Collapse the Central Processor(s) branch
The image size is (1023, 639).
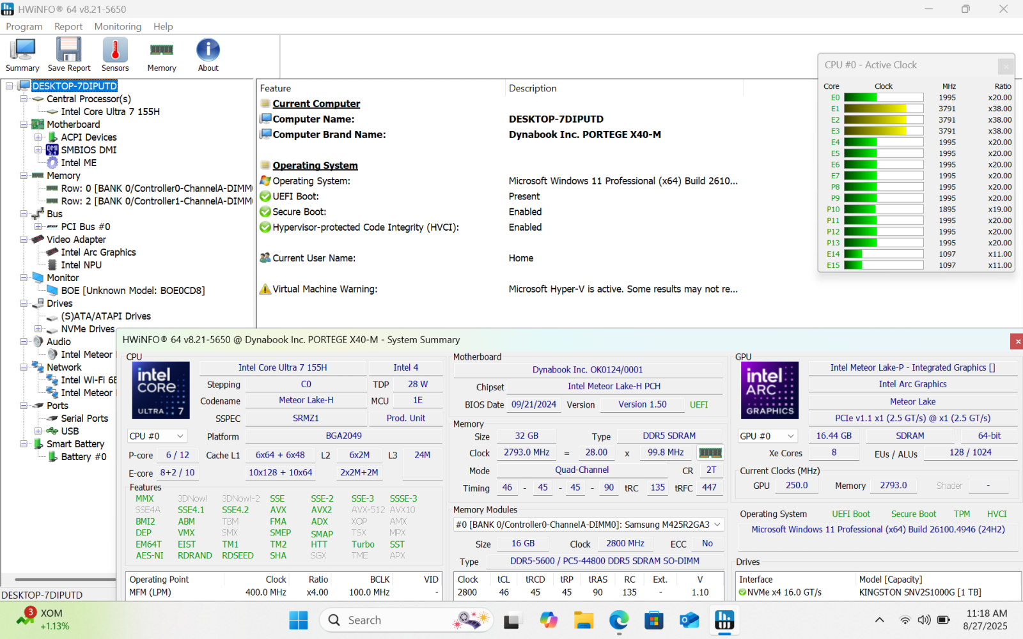[24, 99]
